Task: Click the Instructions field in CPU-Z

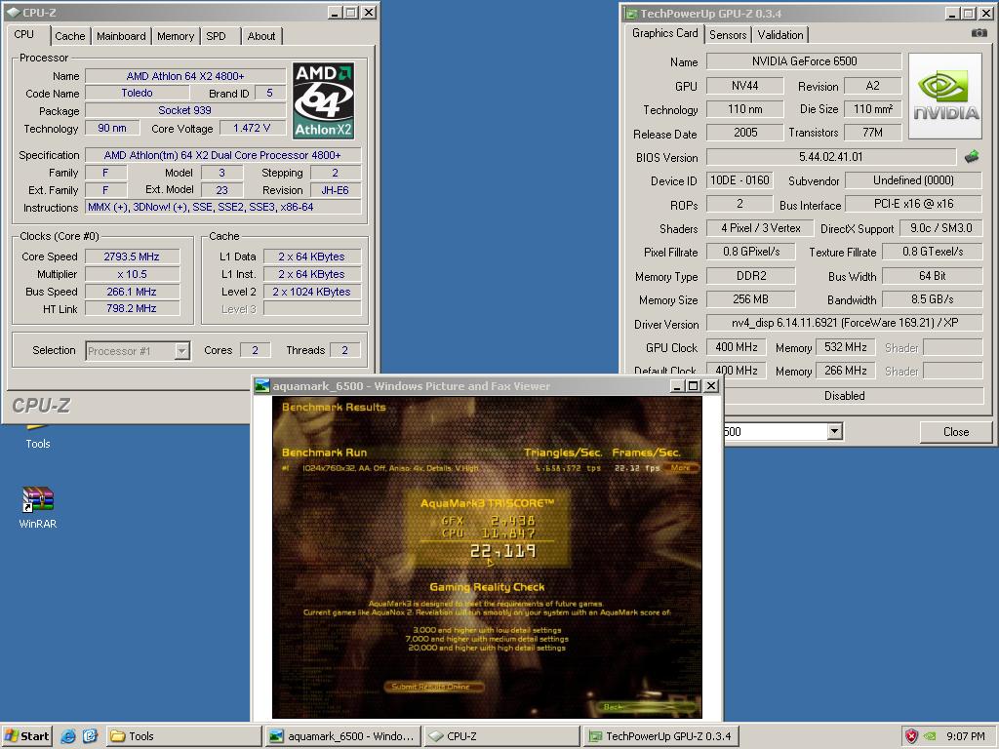Action: click(x=223, y=207)
